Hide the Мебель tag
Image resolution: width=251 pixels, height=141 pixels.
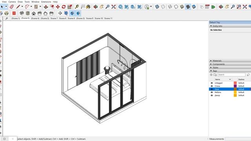click(212, 92)
